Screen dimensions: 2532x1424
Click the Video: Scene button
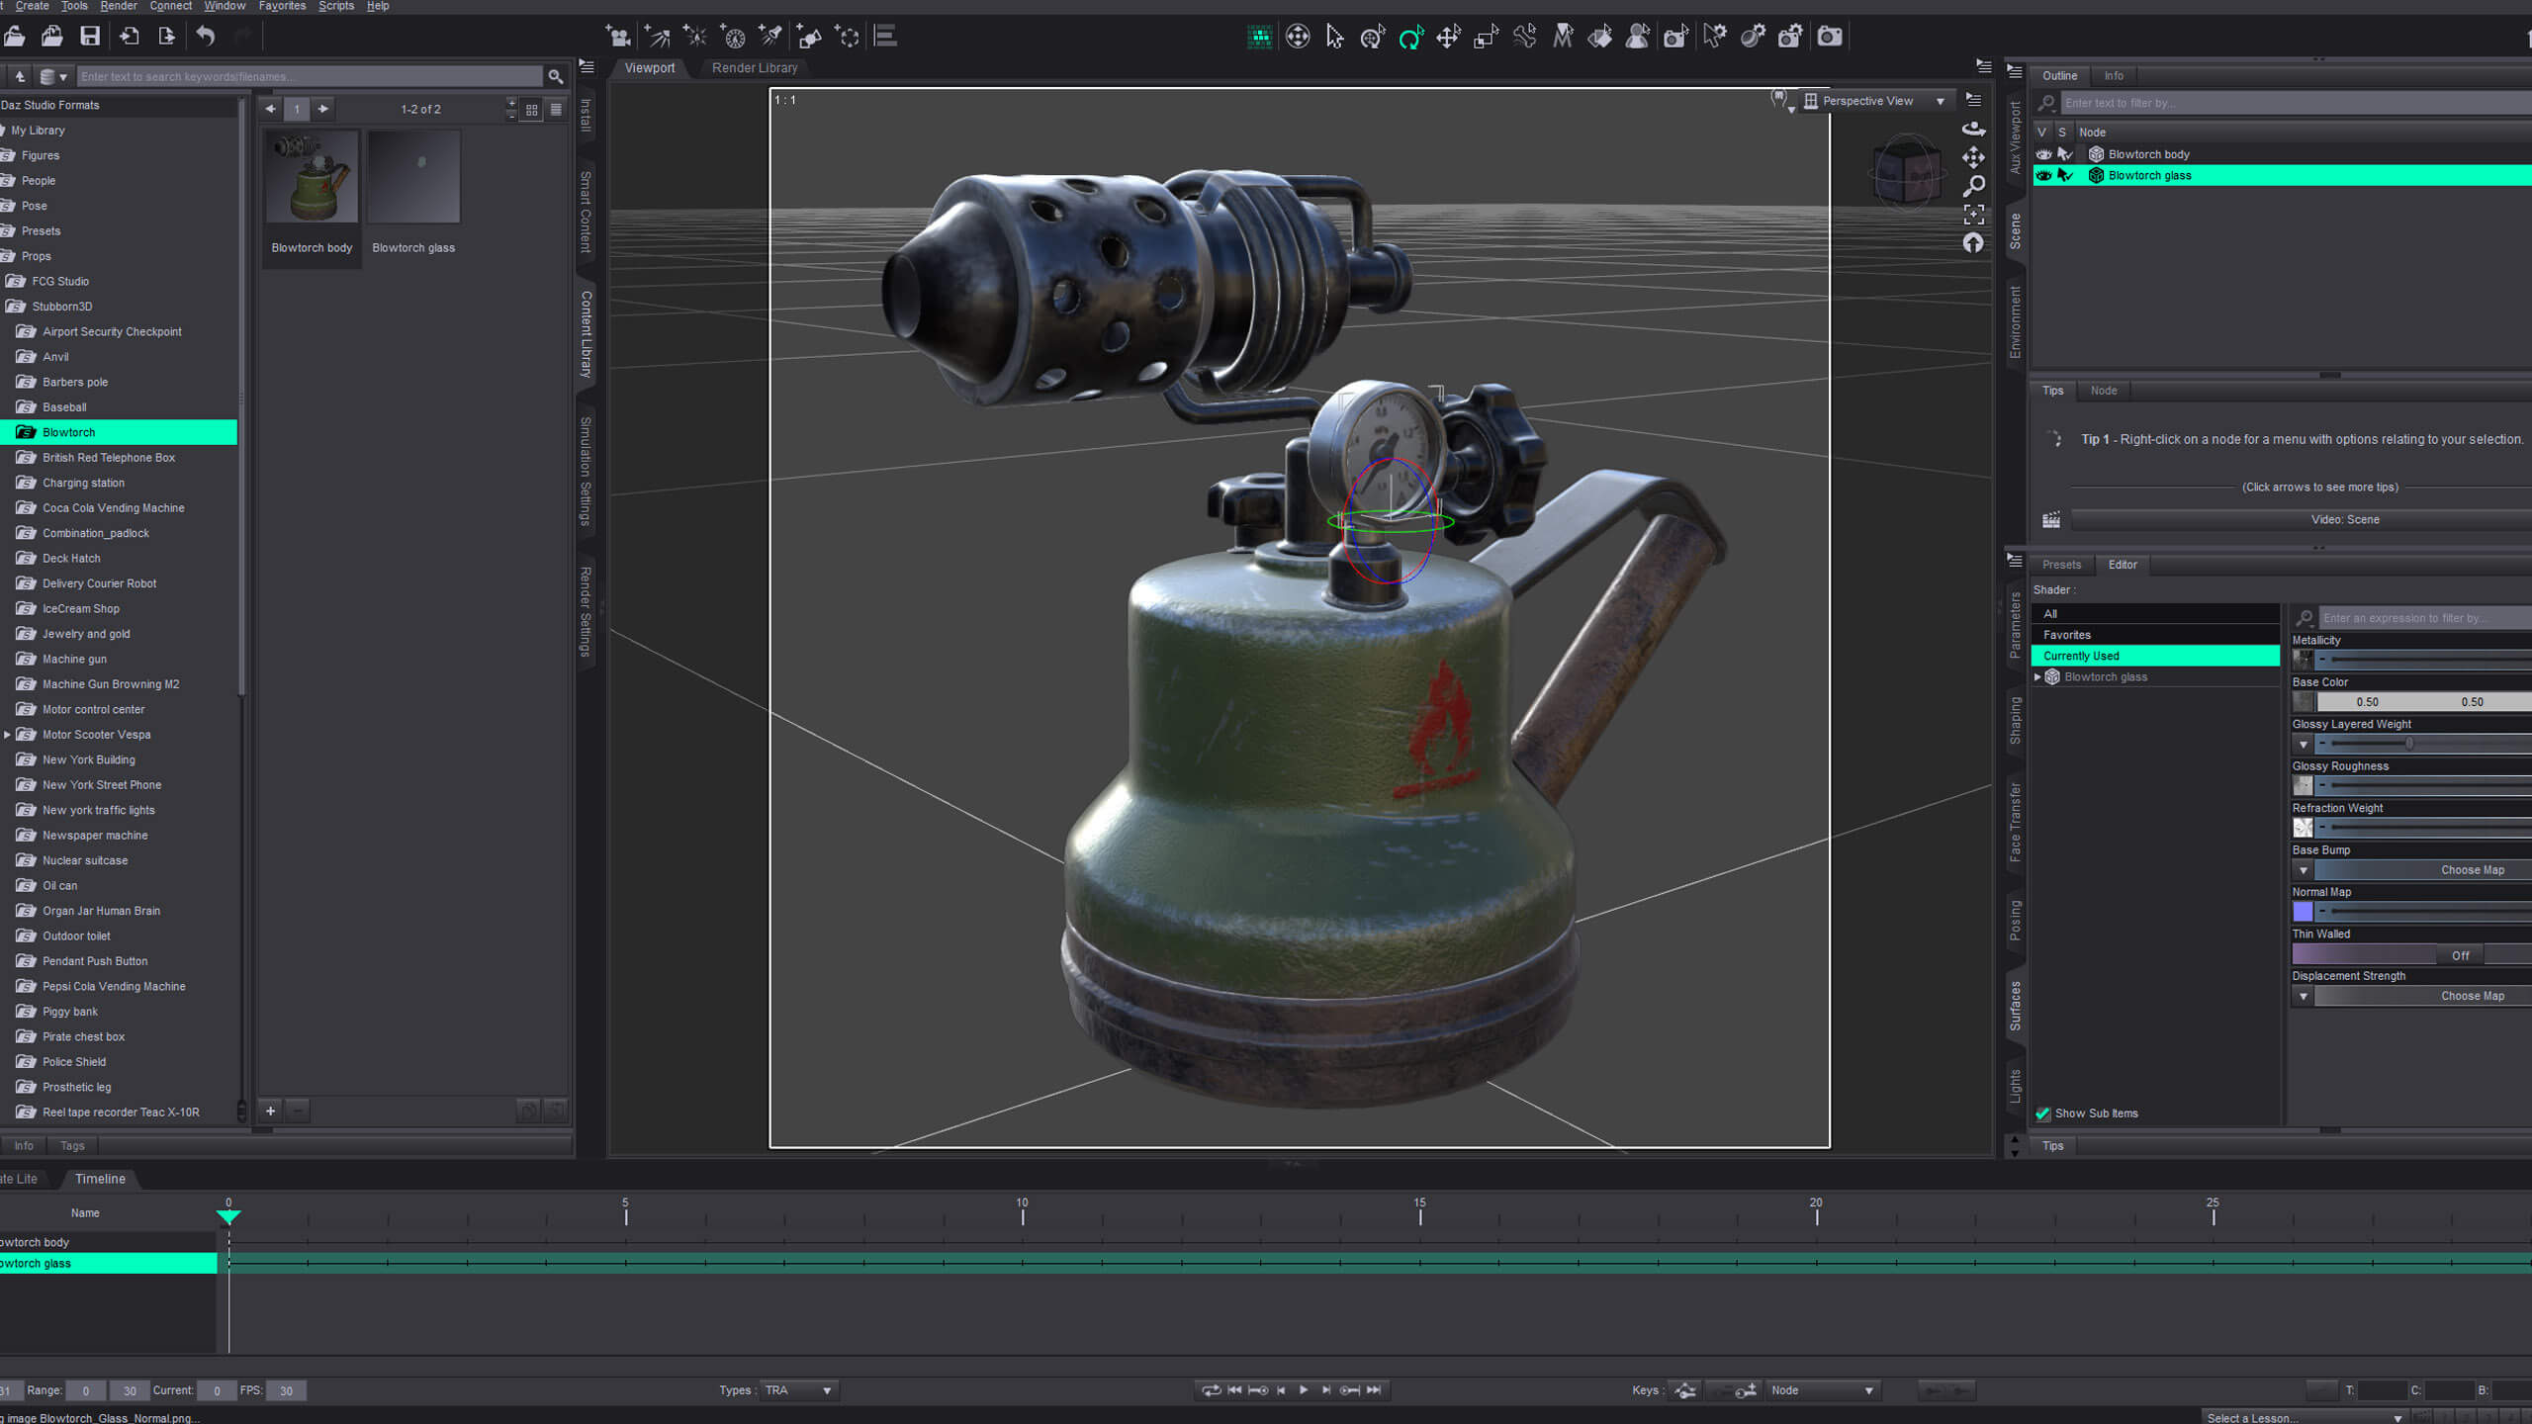click(x=2345, y=519)
